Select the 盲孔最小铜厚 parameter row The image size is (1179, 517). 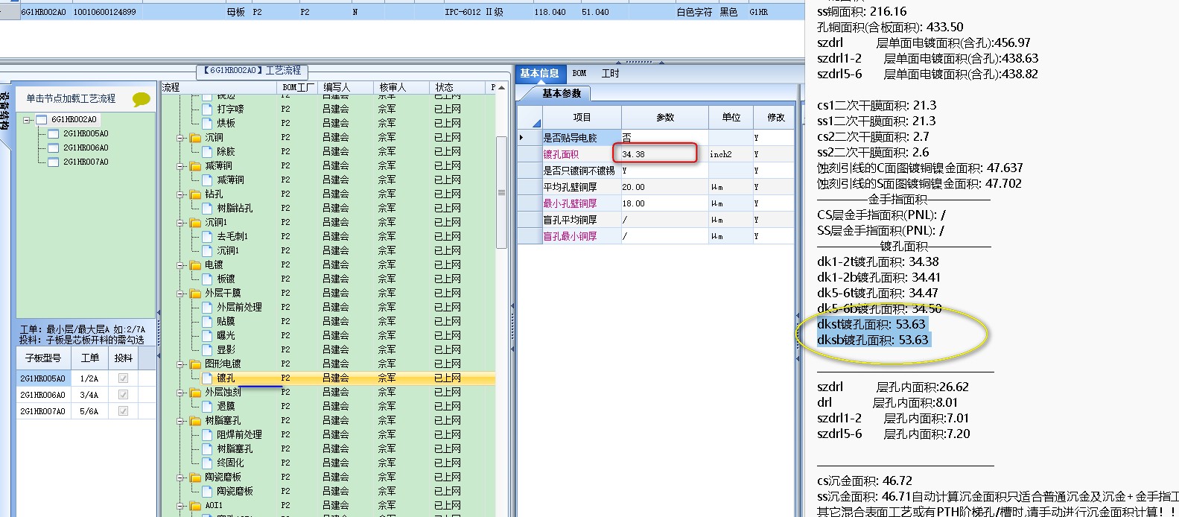click(655, 236)
